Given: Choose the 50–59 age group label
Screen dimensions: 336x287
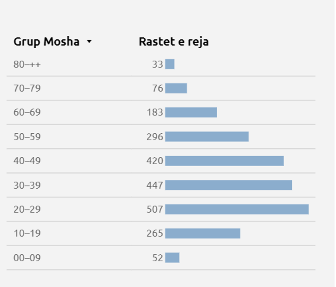Looking at the screenshot, I should point(27,136).
